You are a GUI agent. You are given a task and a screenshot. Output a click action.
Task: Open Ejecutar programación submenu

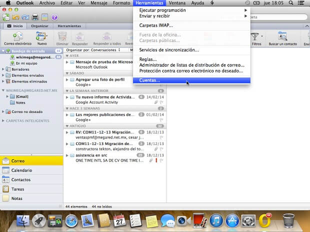(191, 10)
